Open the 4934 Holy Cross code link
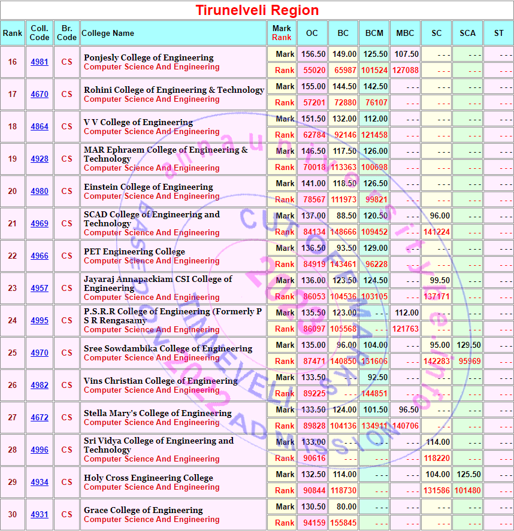The image size is (514, 531). [40, 483]
